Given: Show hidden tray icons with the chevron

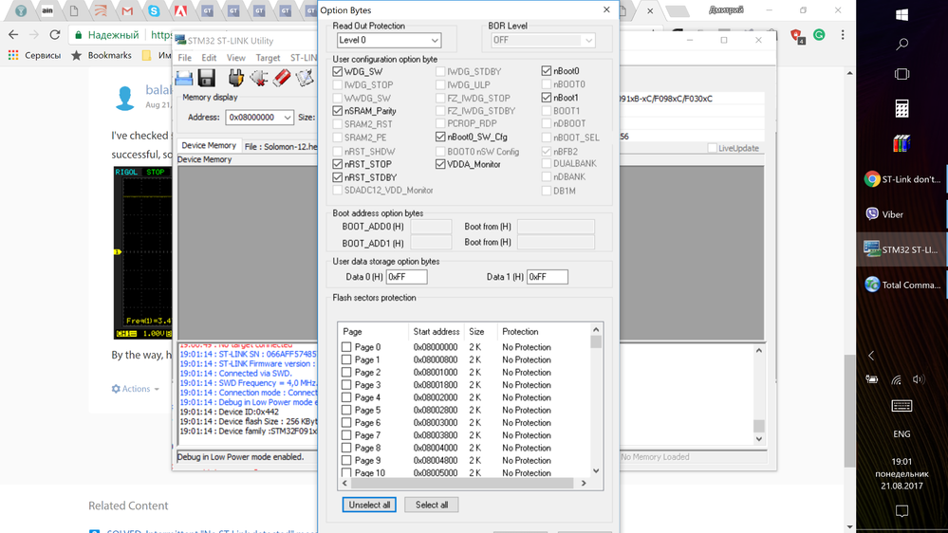Looking at the screenshot, I should 871,356.
